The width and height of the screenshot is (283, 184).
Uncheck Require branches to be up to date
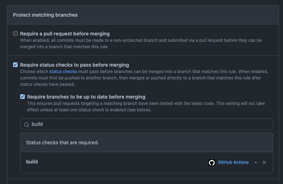tap(22, 96)
